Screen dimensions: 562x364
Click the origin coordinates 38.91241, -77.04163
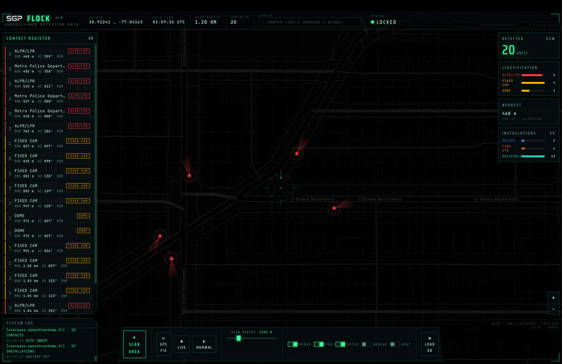tap(116, 22)
